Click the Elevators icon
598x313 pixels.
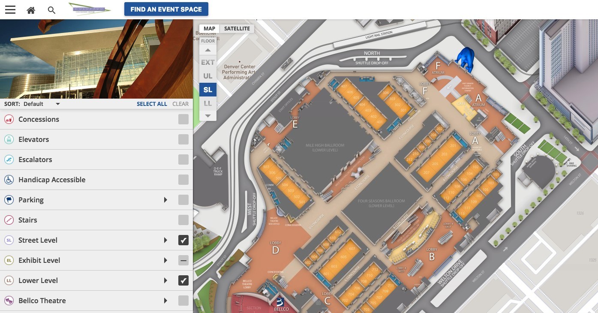point(9,139)
